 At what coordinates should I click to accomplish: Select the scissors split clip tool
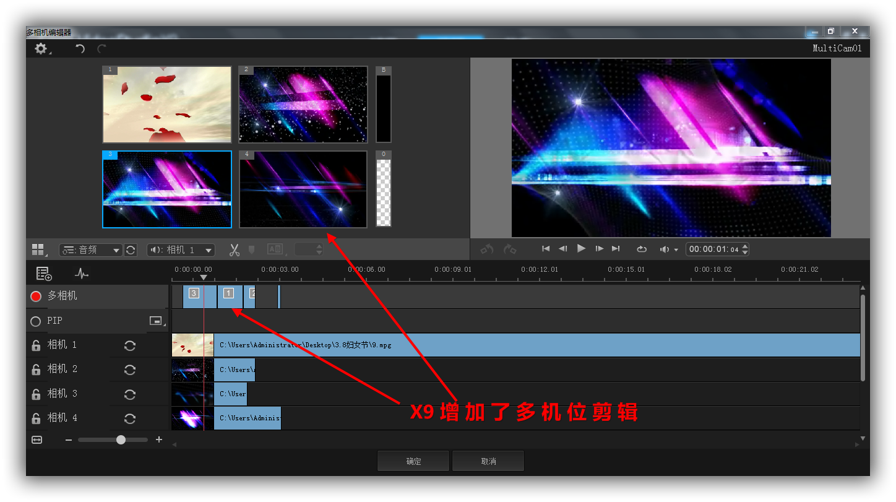tap(234, 250)
